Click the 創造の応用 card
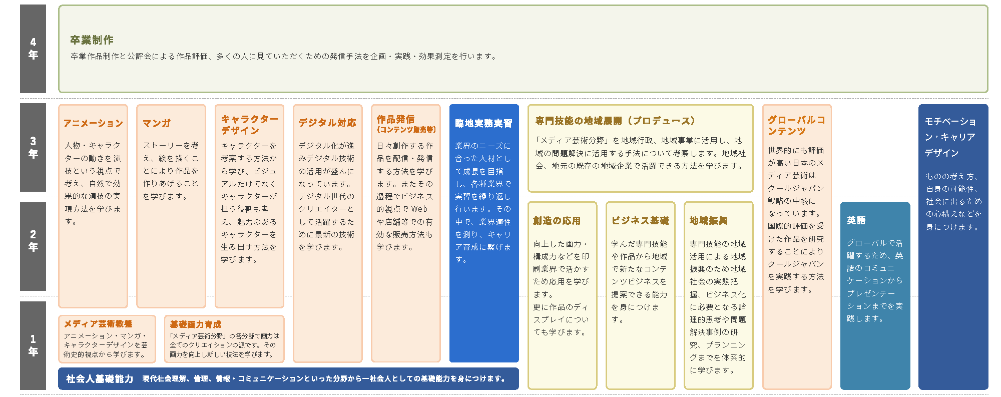The width and height of the screenshot is (1001, 397). coord(562,295)
